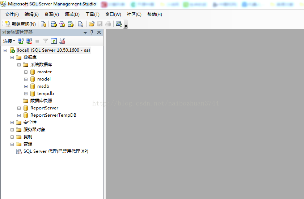Open the 工具(T) menu
This screenshot has width=304, height=199.
[93, 14]
